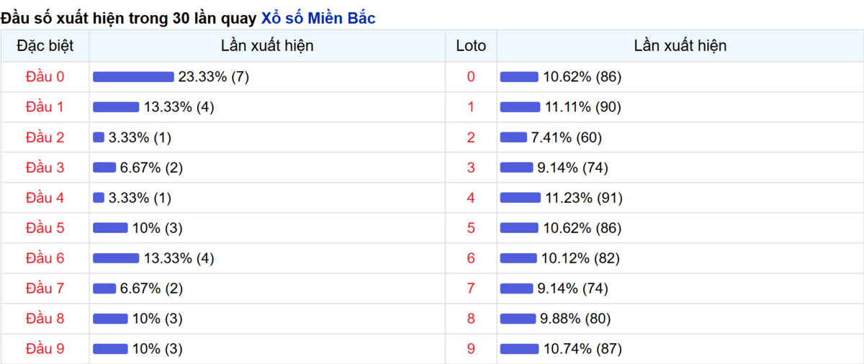Click the Đầu 0 row label
The image size is (864, 364).
[x=45, y=77]
